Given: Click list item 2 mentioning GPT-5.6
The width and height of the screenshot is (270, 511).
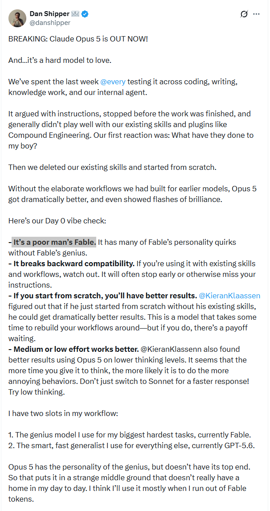Looking at the screenshot, I should [x=131, y=445].
